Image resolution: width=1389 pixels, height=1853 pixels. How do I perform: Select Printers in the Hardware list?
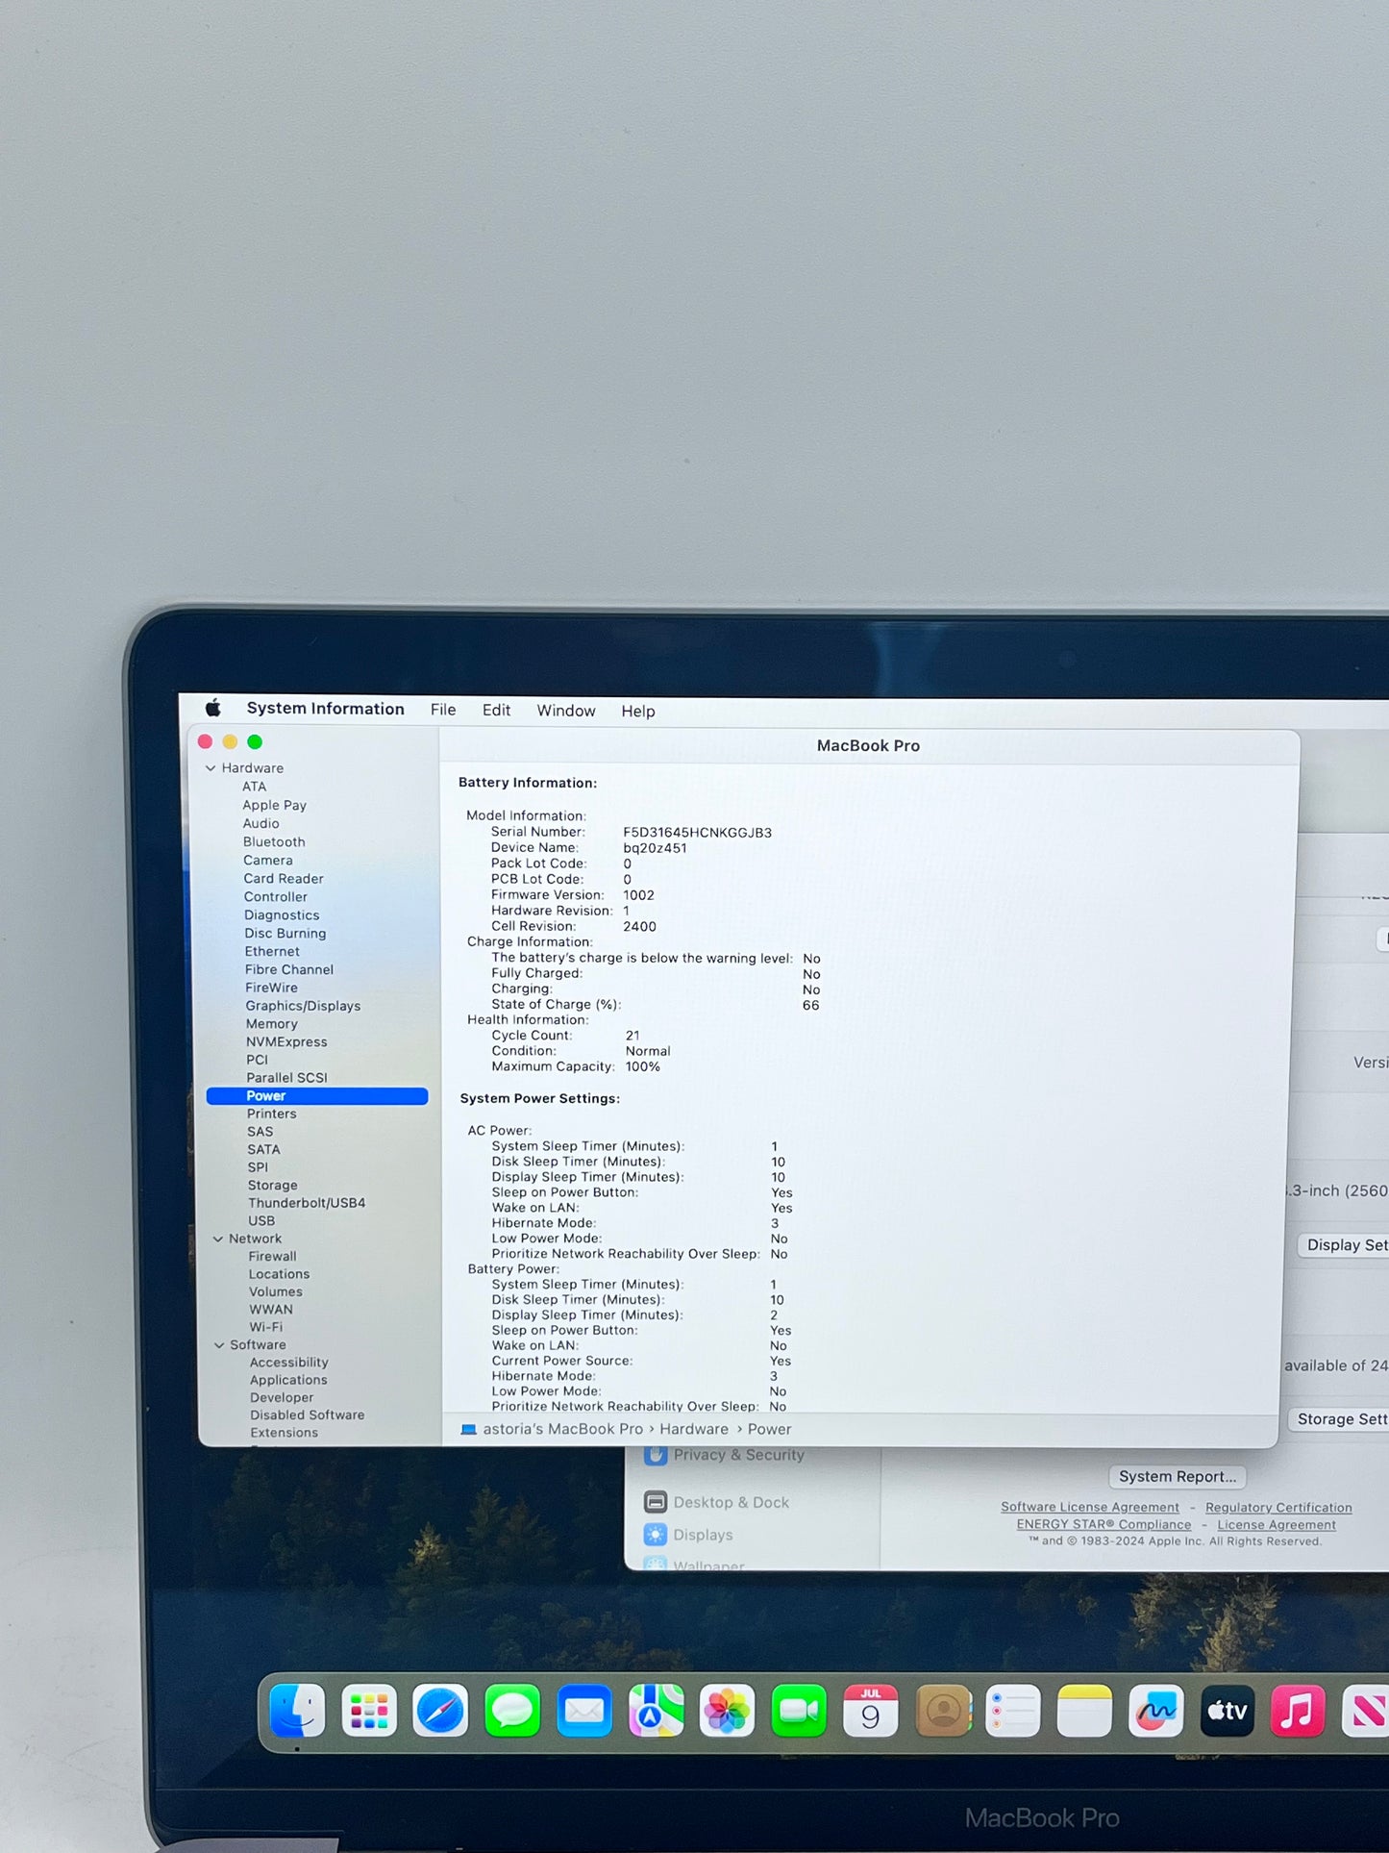(x=272, y=1114)
